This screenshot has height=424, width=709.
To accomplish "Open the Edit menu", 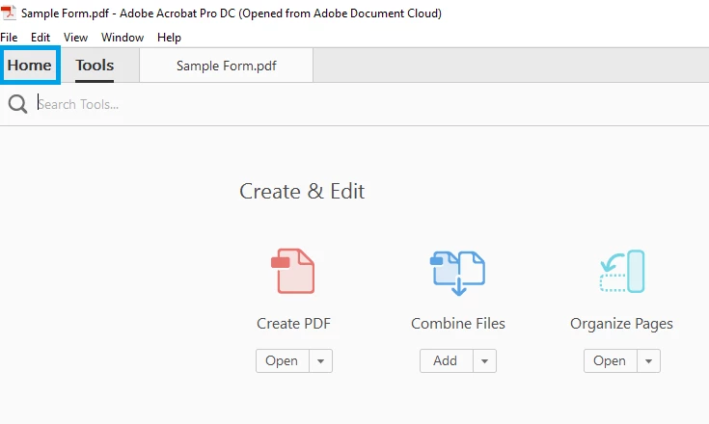I will (x=41, y=38).
